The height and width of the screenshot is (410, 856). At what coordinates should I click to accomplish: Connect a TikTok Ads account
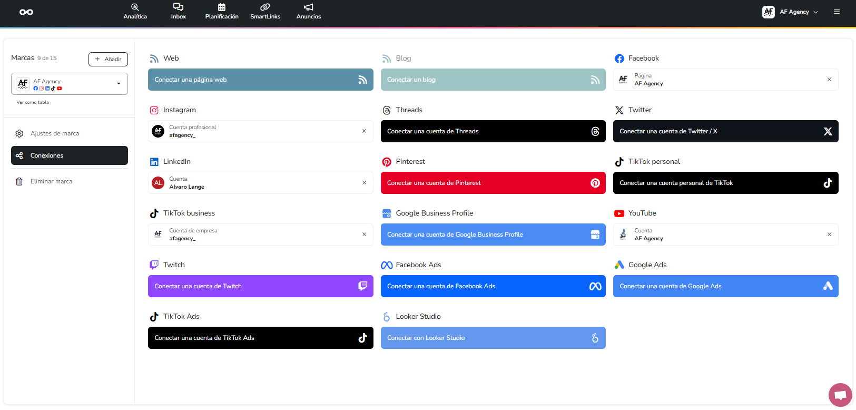[x=261, y=338]
